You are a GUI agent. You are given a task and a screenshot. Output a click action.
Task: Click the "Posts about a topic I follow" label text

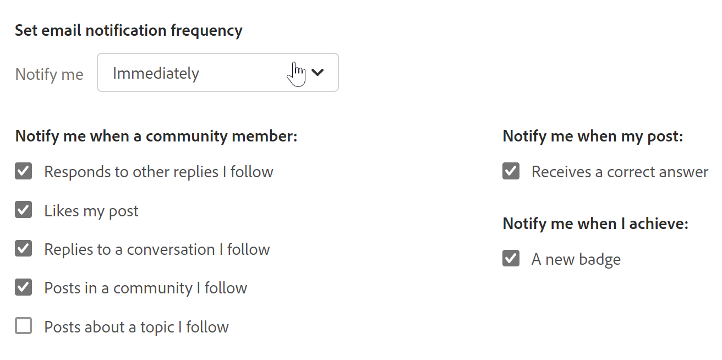coord(136,327)
